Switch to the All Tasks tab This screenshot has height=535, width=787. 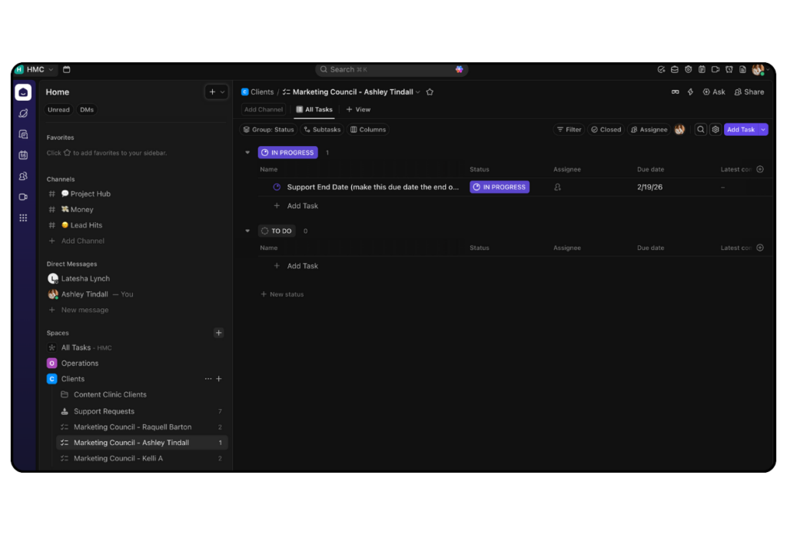[314, 109]
